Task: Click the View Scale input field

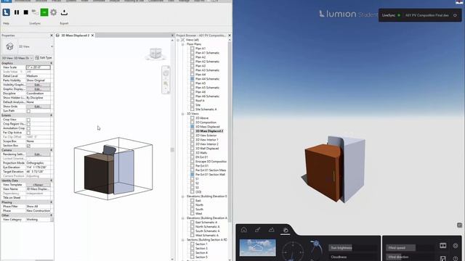Action: coord(38,67)
